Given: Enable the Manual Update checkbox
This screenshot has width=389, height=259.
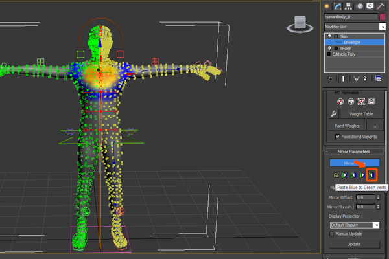Looking at the screenshot, I should 331,234.
